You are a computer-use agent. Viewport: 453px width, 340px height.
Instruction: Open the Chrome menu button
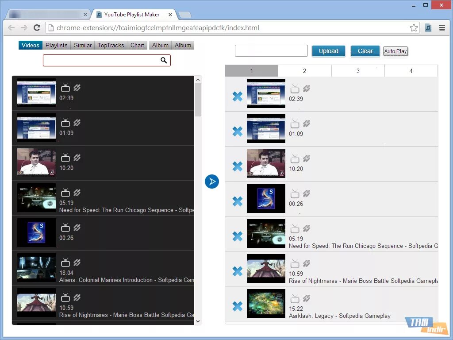coord(442,28)
